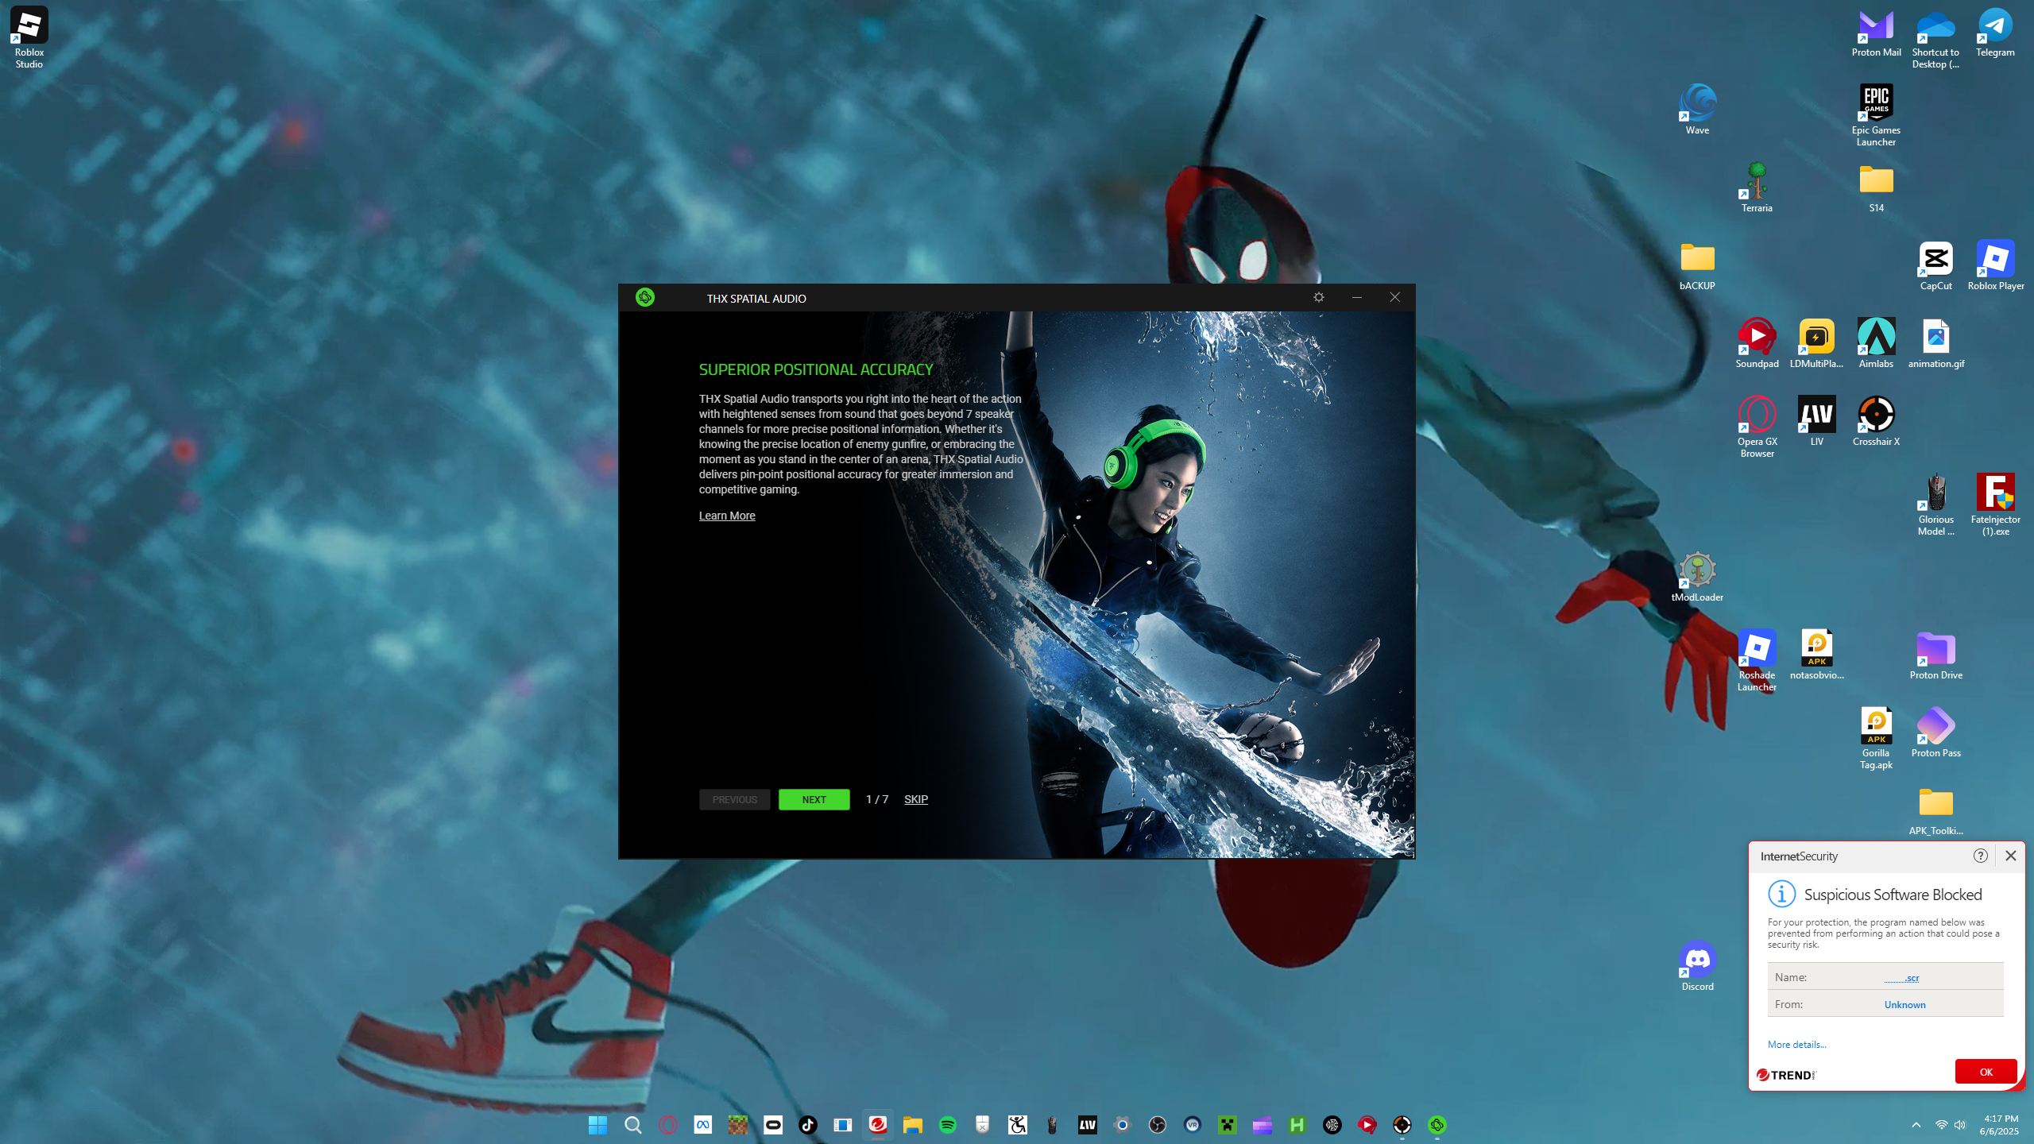Viewport: 2034px width, 1144px height.
Task: Select the bACKUP folder on the desktop
Action: click(x=1697, y=265)
